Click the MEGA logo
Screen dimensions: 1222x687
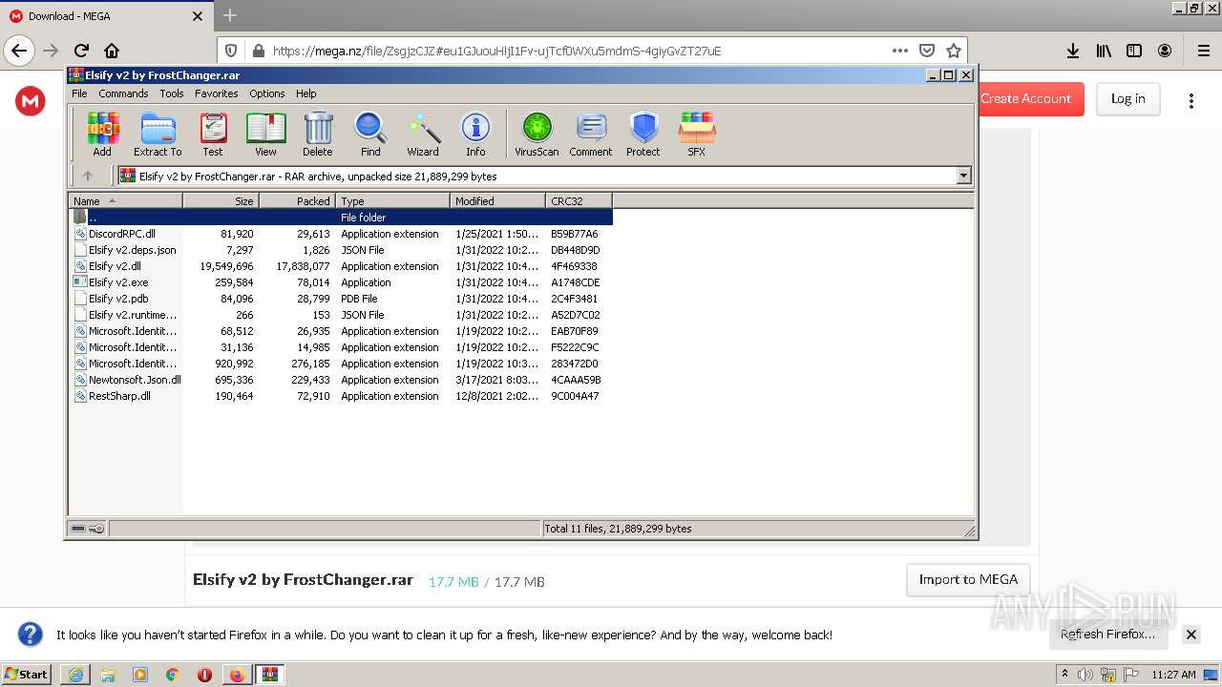[31, 100]
